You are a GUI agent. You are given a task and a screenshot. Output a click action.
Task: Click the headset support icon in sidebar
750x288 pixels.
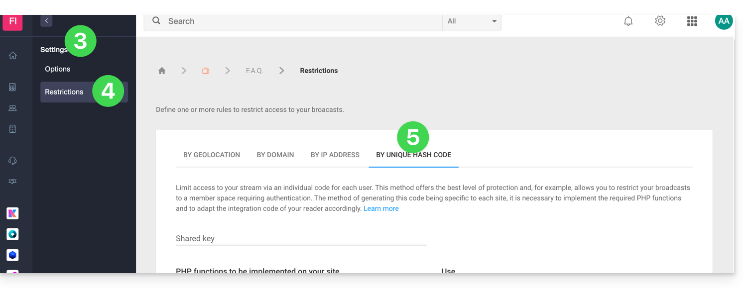13,161
